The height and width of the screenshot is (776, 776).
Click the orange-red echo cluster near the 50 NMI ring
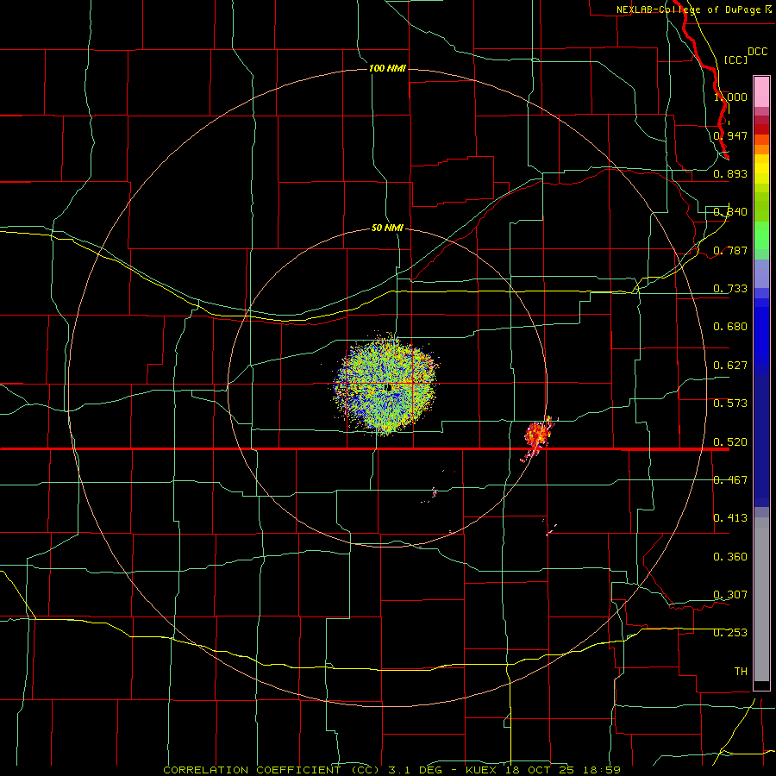click(x=537, y=434)
